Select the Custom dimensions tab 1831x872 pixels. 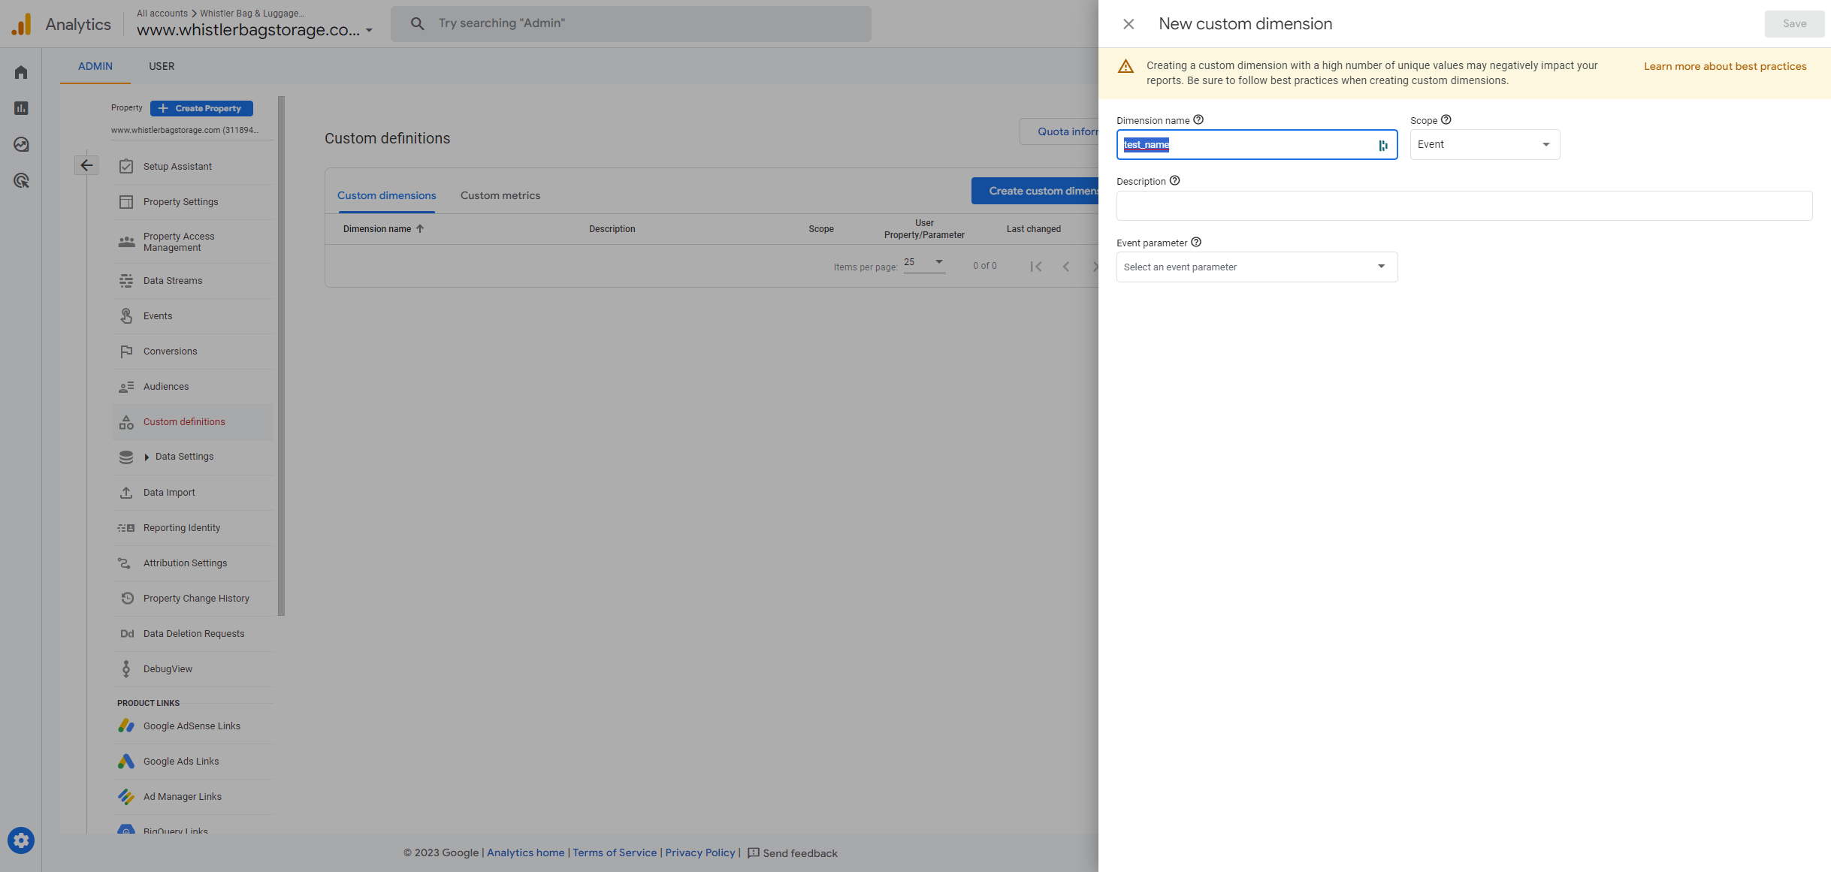click(386, 195)
